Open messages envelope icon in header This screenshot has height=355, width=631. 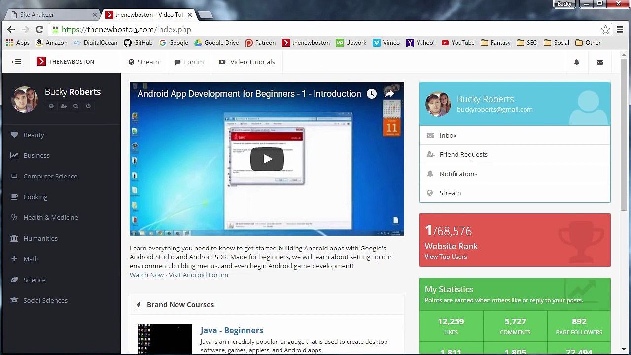pyautogui.click(x=600, y=62)
